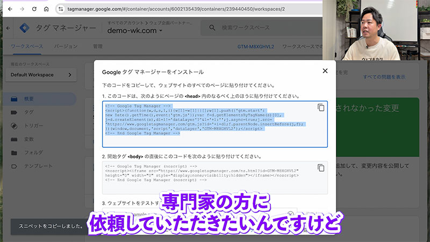The height and width of the screenshot is (242, 430).
Task: Click the 概要 overview icon
Action: click(x=14, y=99)
